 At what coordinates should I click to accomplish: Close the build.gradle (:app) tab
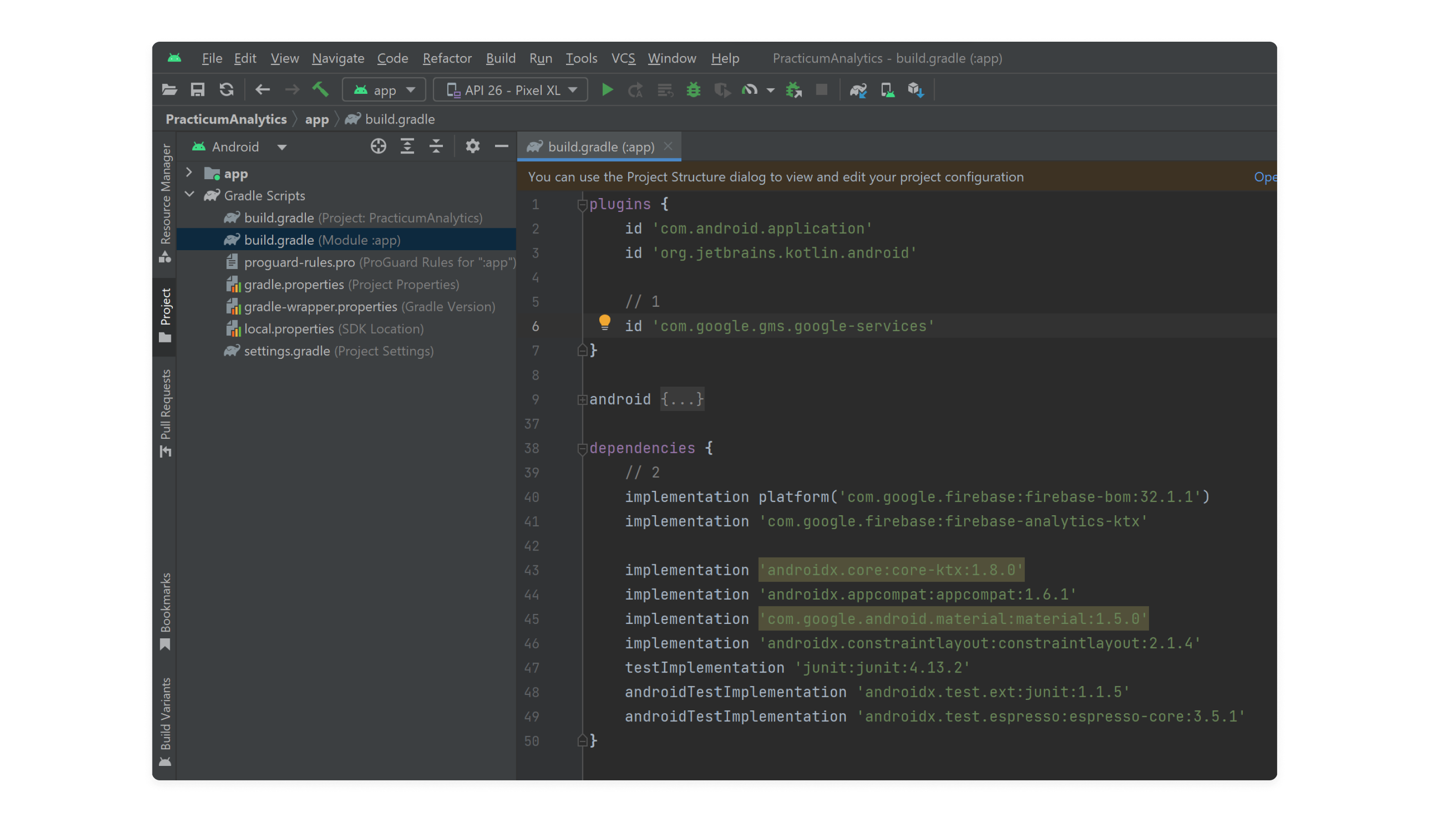point(668,146)
